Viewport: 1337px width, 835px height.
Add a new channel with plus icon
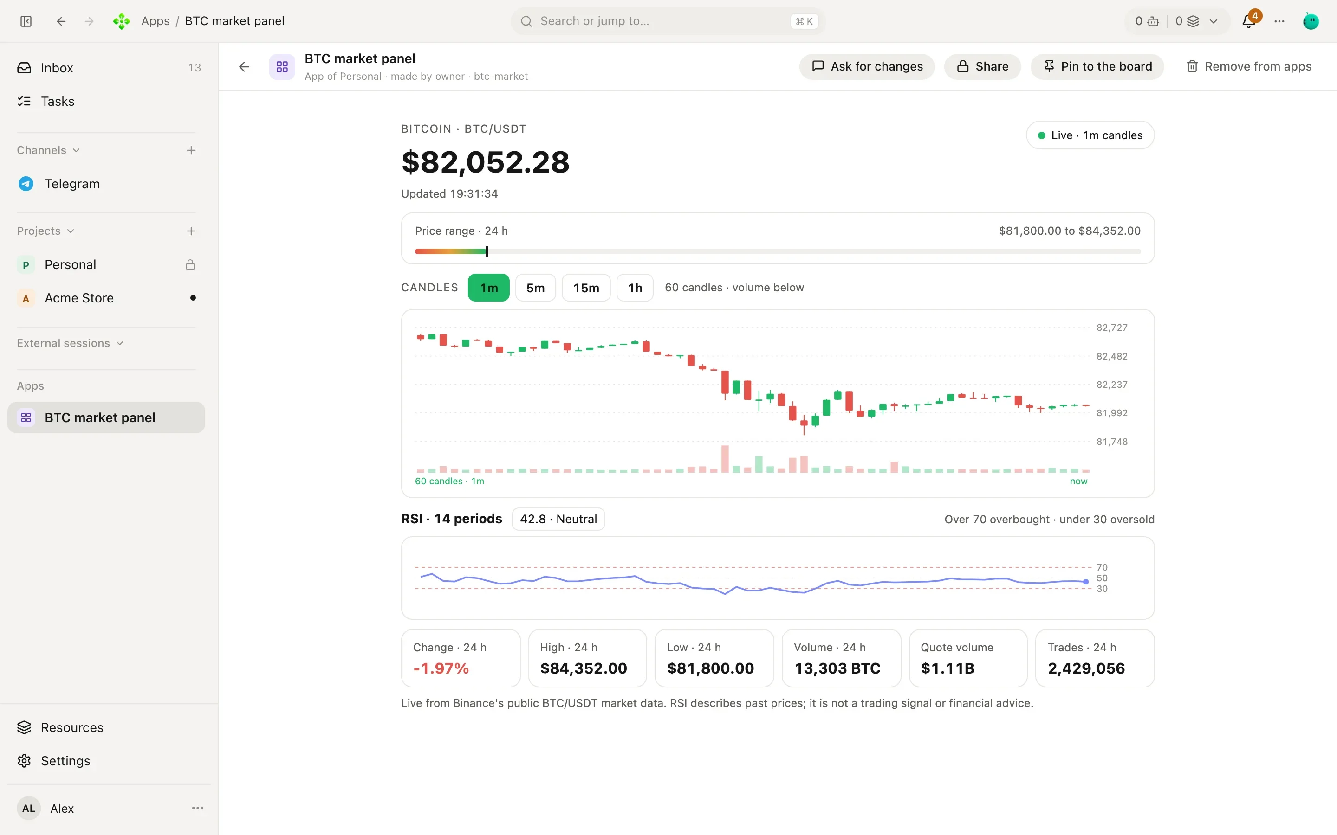point(191,150)
